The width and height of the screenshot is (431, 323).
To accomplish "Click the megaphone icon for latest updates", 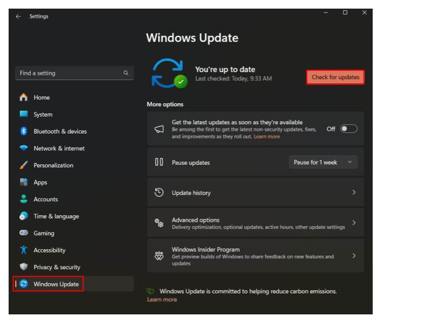I will [159, 129].
